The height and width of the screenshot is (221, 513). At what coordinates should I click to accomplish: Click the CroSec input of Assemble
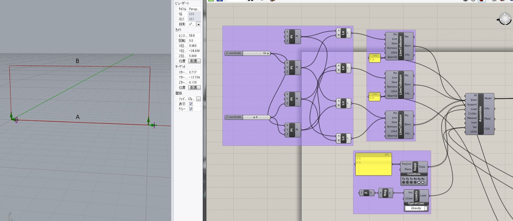(x=472, y=114)
